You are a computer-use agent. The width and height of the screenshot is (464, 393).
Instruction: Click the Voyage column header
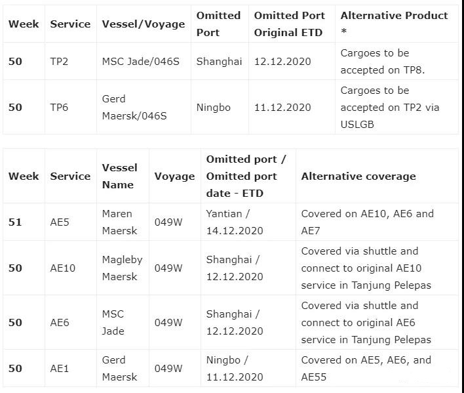pyautogui.click(x=175, y=176)
